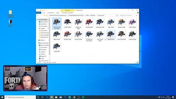Open Google Chrome from the taskbar
The image size is (176, 99).
click(x=74, y=97)
